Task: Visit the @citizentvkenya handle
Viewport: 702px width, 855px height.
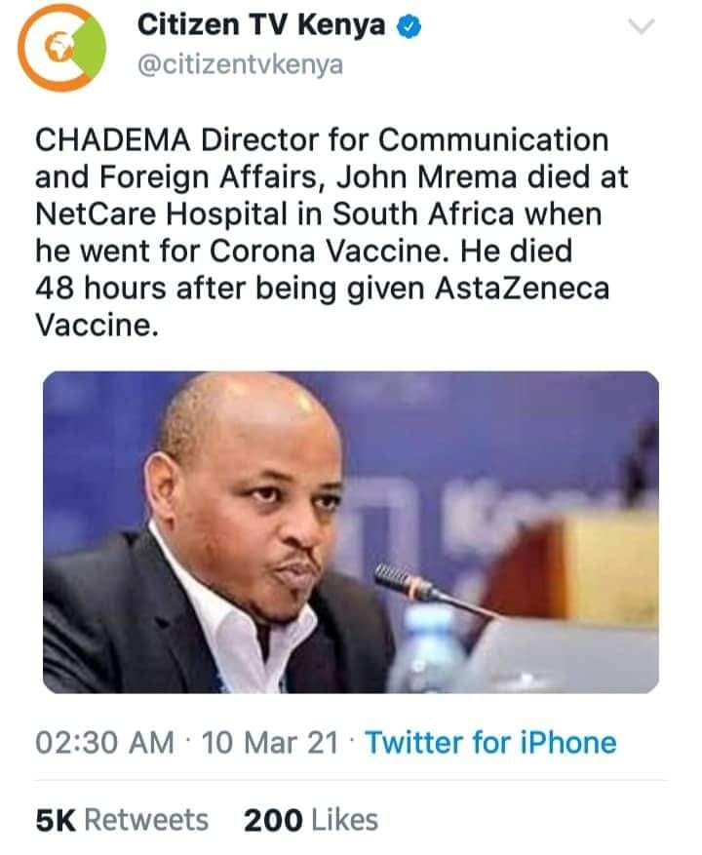Action: (x=241, y=65)
